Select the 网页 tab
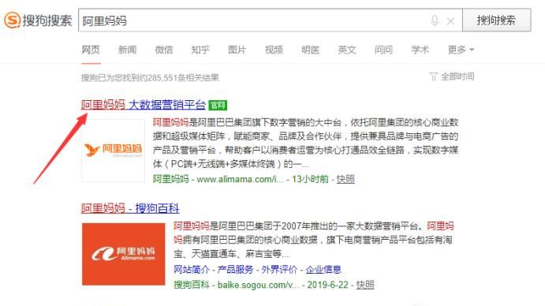This screenshot has width=545, height=306. click(91, 50)
